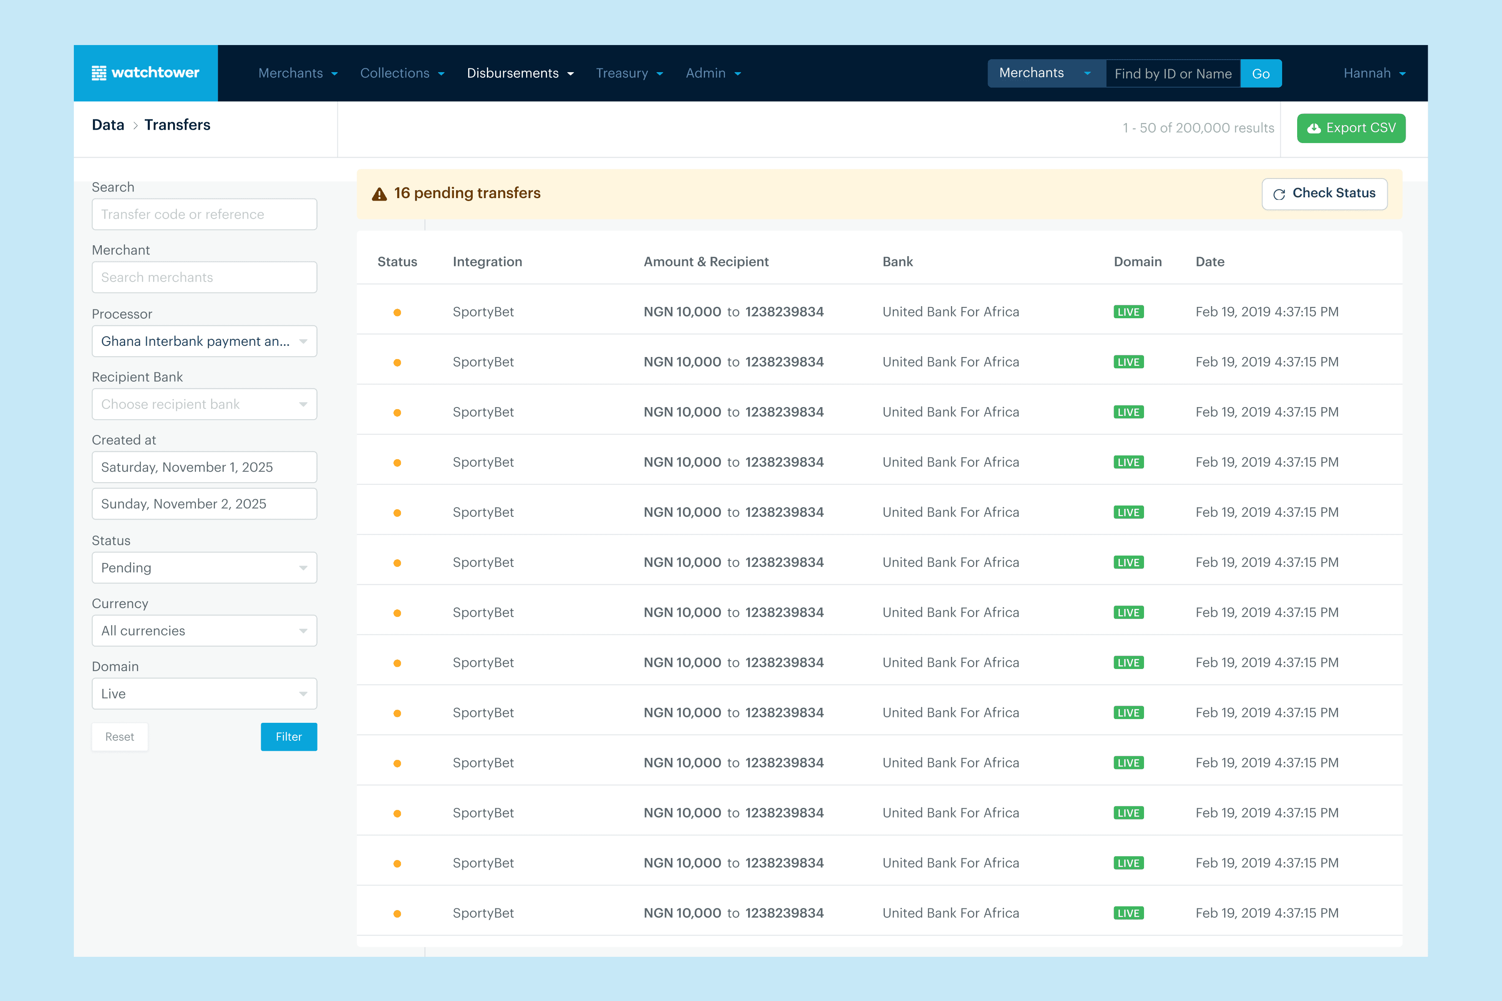
Task: Open the Treasury menu
Action: coord(629,73)
